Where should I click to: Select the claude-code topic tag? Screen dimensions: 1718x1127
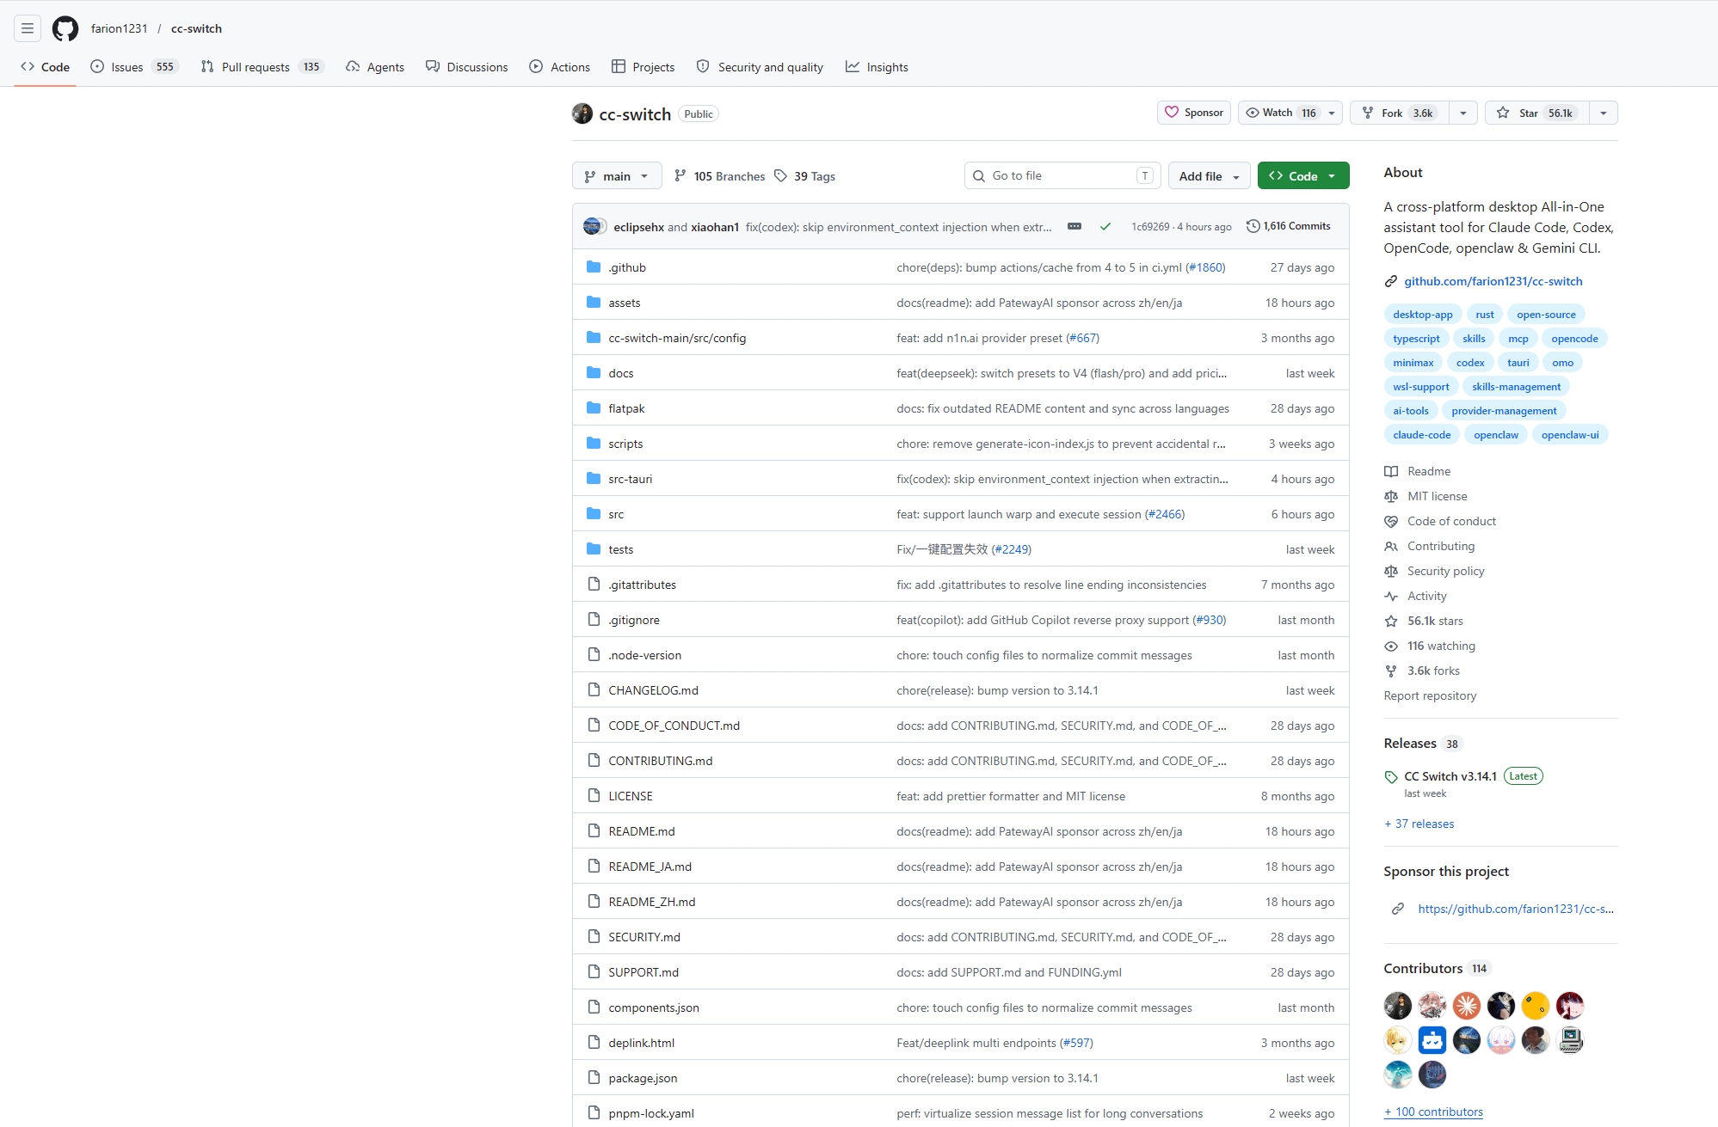[1422, 435]
